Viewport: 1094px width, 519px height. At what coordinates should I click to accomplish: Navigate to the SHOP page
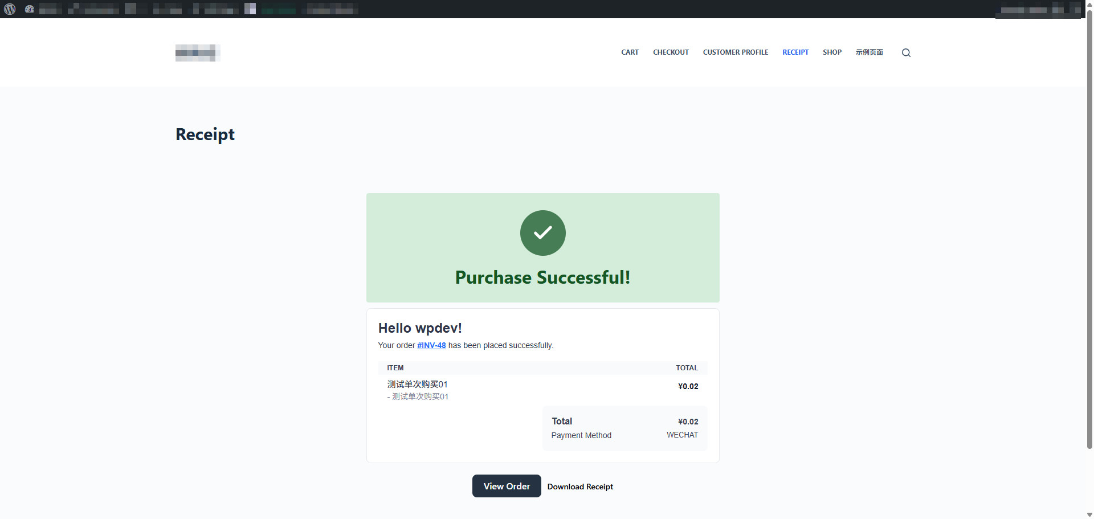832,52
